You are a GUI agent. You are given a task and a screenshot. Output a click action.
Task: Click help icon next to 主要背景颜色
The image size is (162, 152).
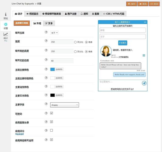[x=46, y=86]
